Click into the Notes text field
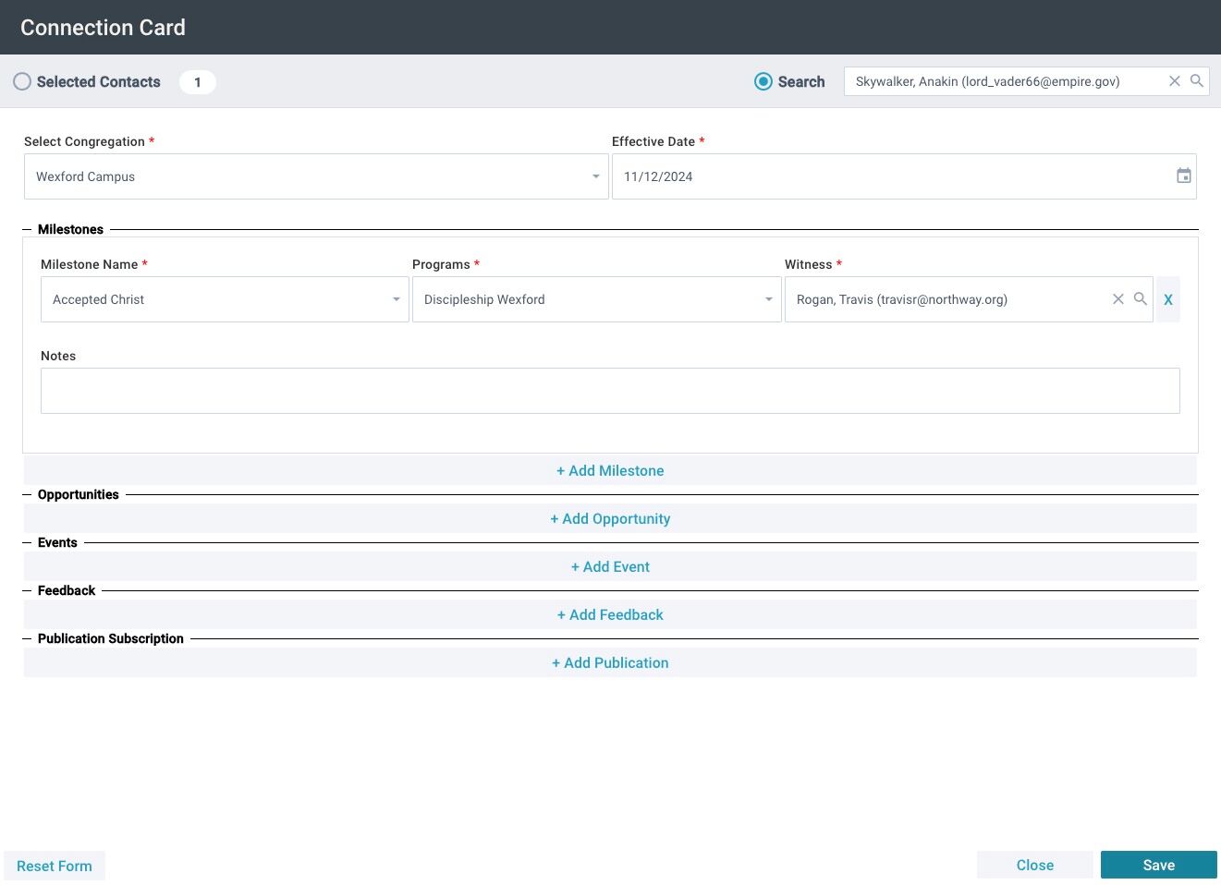 (x=610, y=391)
